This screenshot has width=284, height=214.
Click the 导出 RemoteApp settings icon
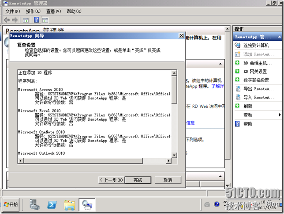coord(238,89)
